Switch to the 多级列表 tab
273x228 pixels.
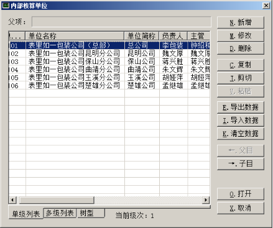click(x=60, y=213)
